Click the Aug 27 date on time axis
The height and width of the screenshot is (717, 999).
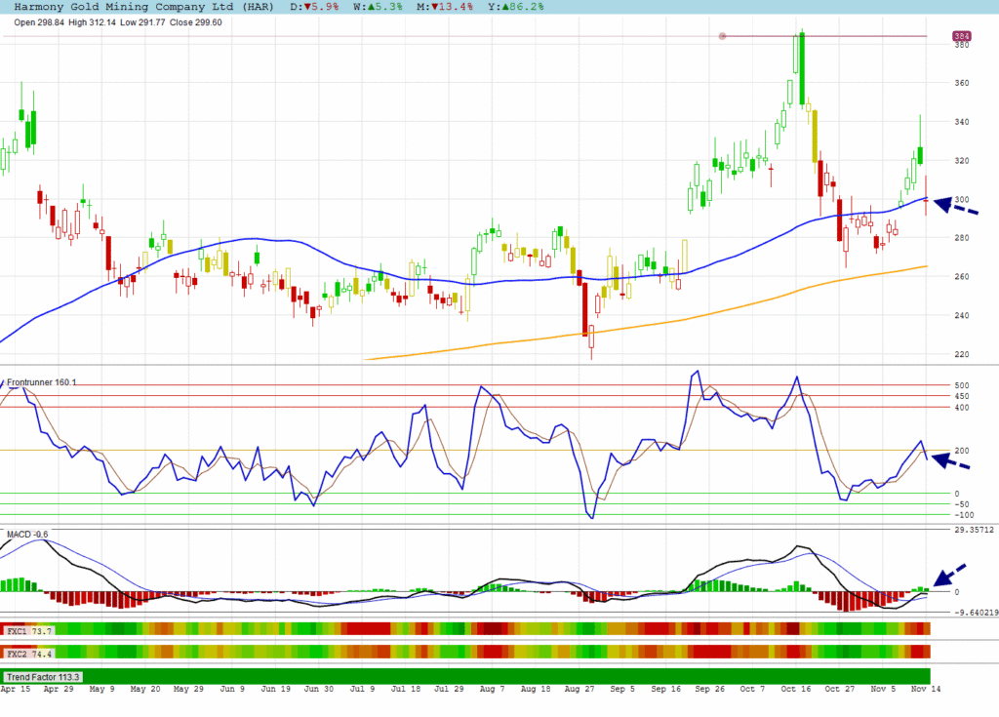(x=579, y=689)
